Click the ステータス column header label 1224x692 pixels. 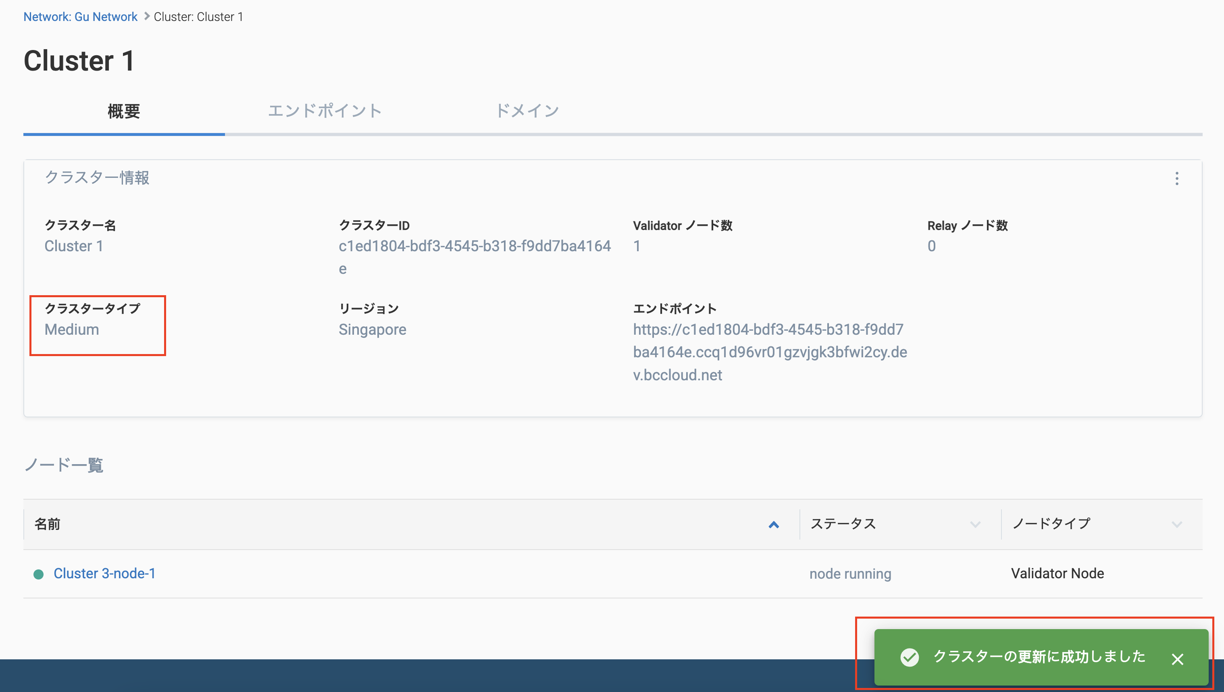coord(843,524)
